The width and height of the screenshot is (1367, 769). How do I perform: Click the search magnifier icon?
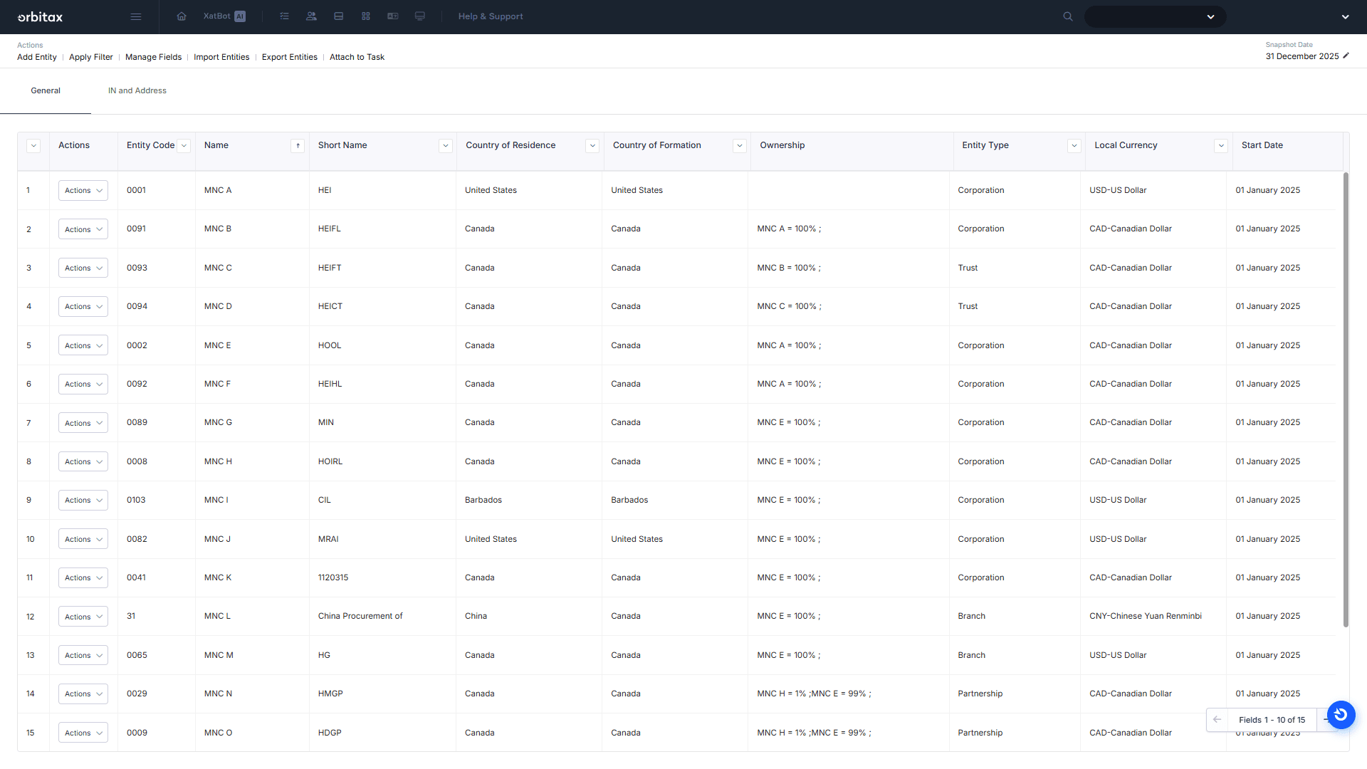pyautogui.click(x=1068, y=16)
